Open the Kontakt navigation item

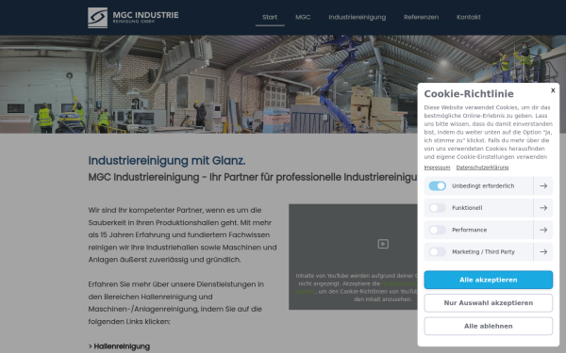tap(468, 17)
